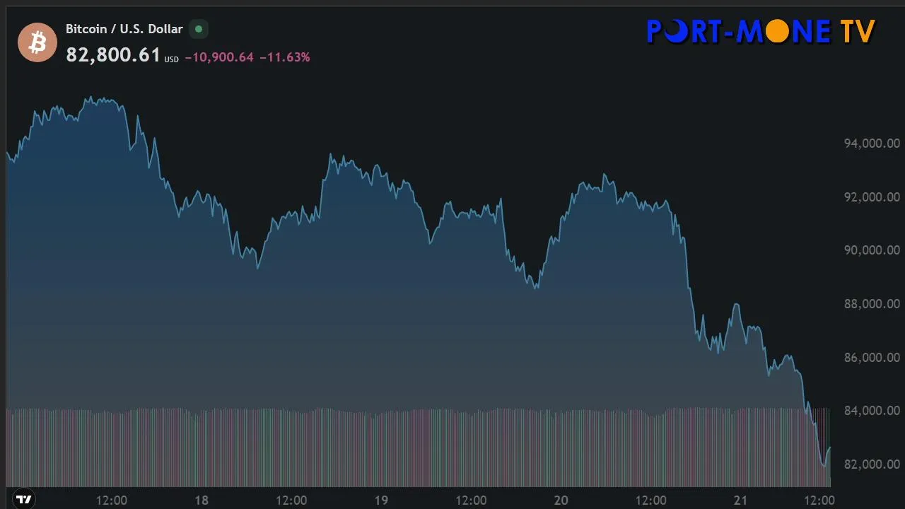Select the 84,000.00 price scale label
This screenshot has height=509, width=905.
(x=872, y=411)
